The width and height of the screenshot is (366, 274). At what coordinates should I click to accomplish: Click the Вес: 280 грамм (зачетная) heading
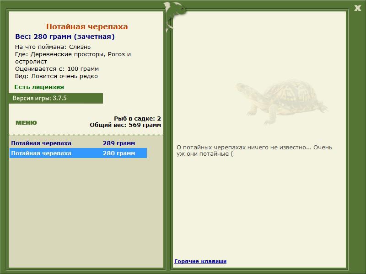point(65,37)
